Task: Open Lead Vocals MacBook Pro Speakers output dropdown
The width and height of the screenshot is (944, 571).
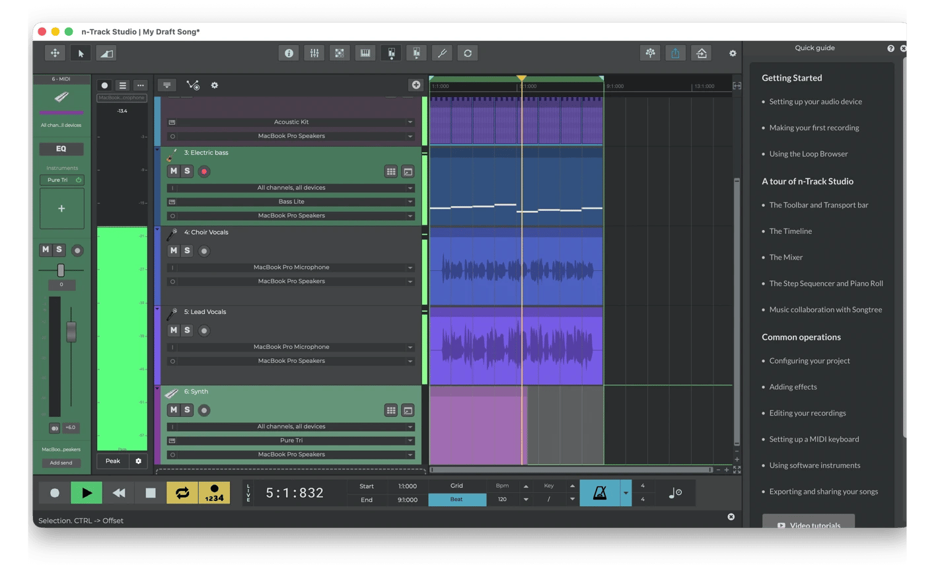Action: pos(291,361)
